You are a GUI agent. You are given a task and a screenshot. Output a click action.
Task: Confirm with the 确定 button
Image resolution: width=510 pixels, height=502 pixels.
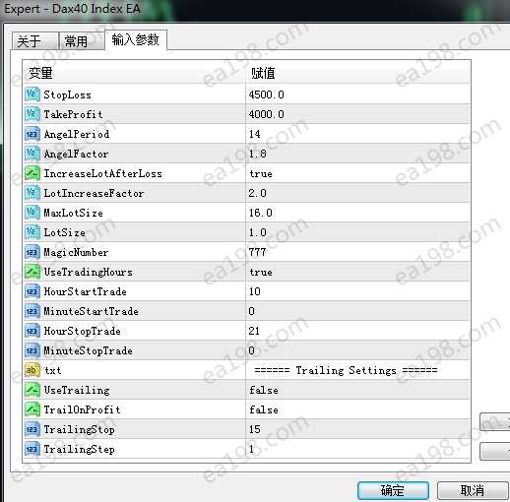coord(393,491)
